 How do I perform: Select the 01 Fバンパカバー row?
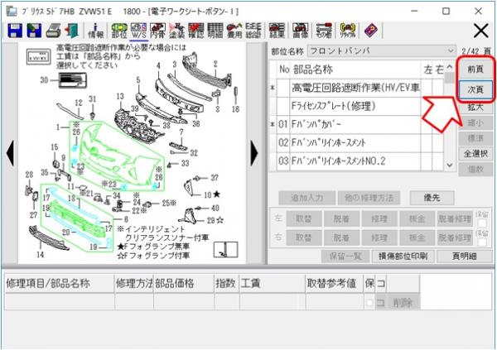coord(356,124)
